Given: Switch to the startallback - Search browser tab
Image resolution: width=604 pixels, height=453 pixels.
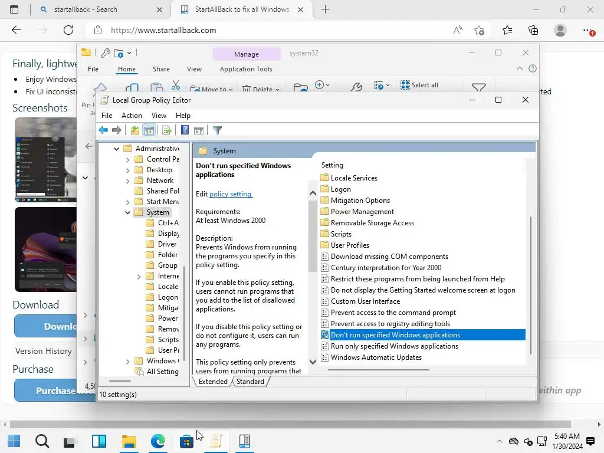Looking at the screenshot, I should pos(86,9).
